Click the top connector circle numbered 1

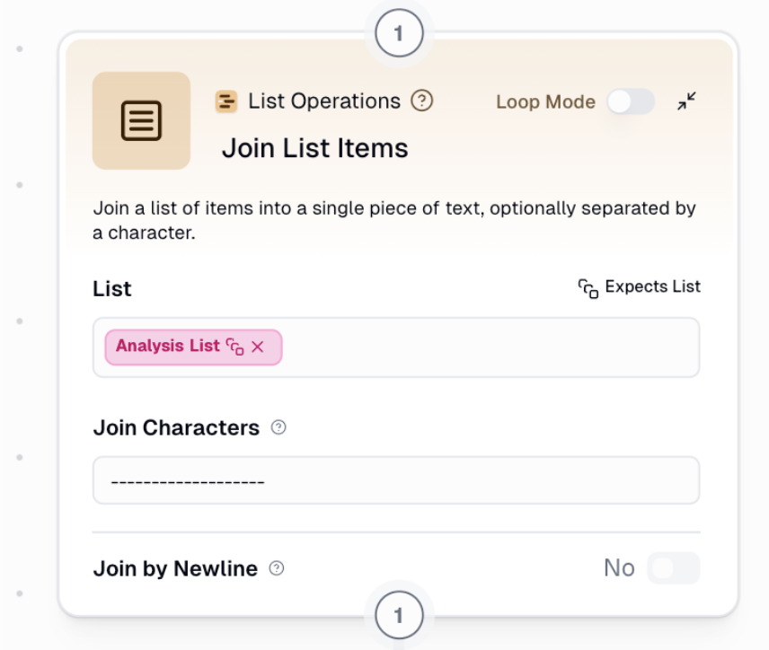[398, 35]
